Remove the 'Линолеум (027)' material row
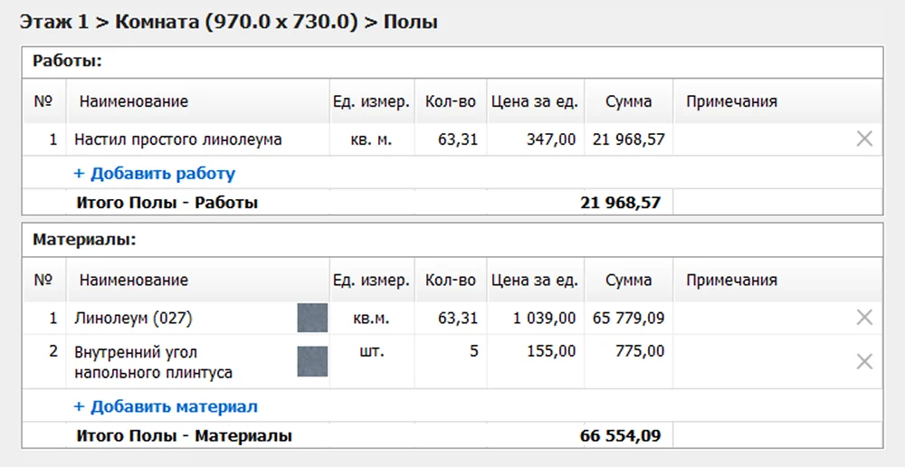905x467 pixels. coord(864,318)
